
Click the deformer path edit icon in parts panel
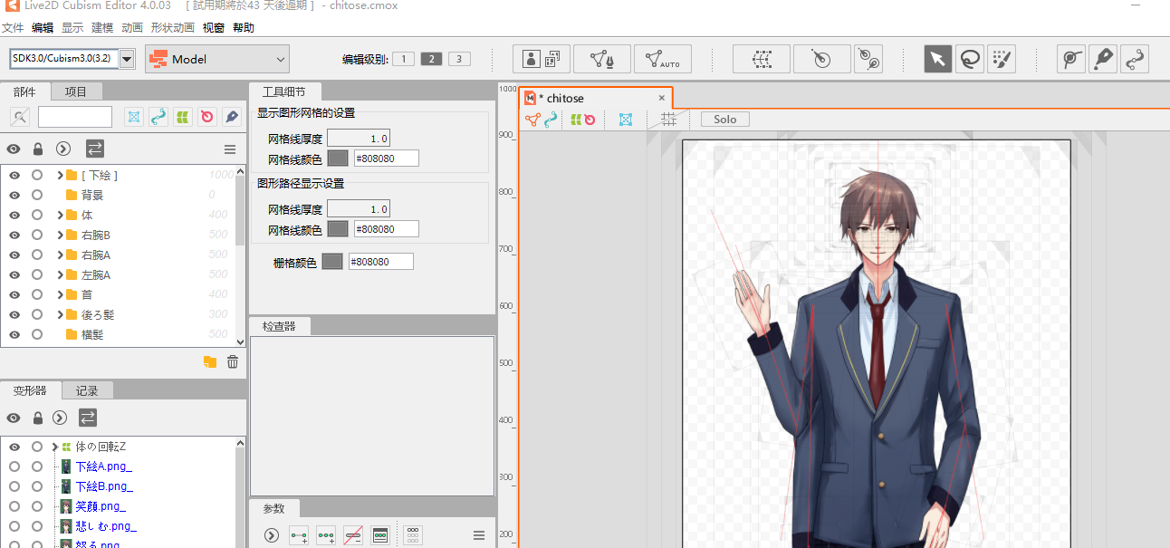[x=158, y=116]
